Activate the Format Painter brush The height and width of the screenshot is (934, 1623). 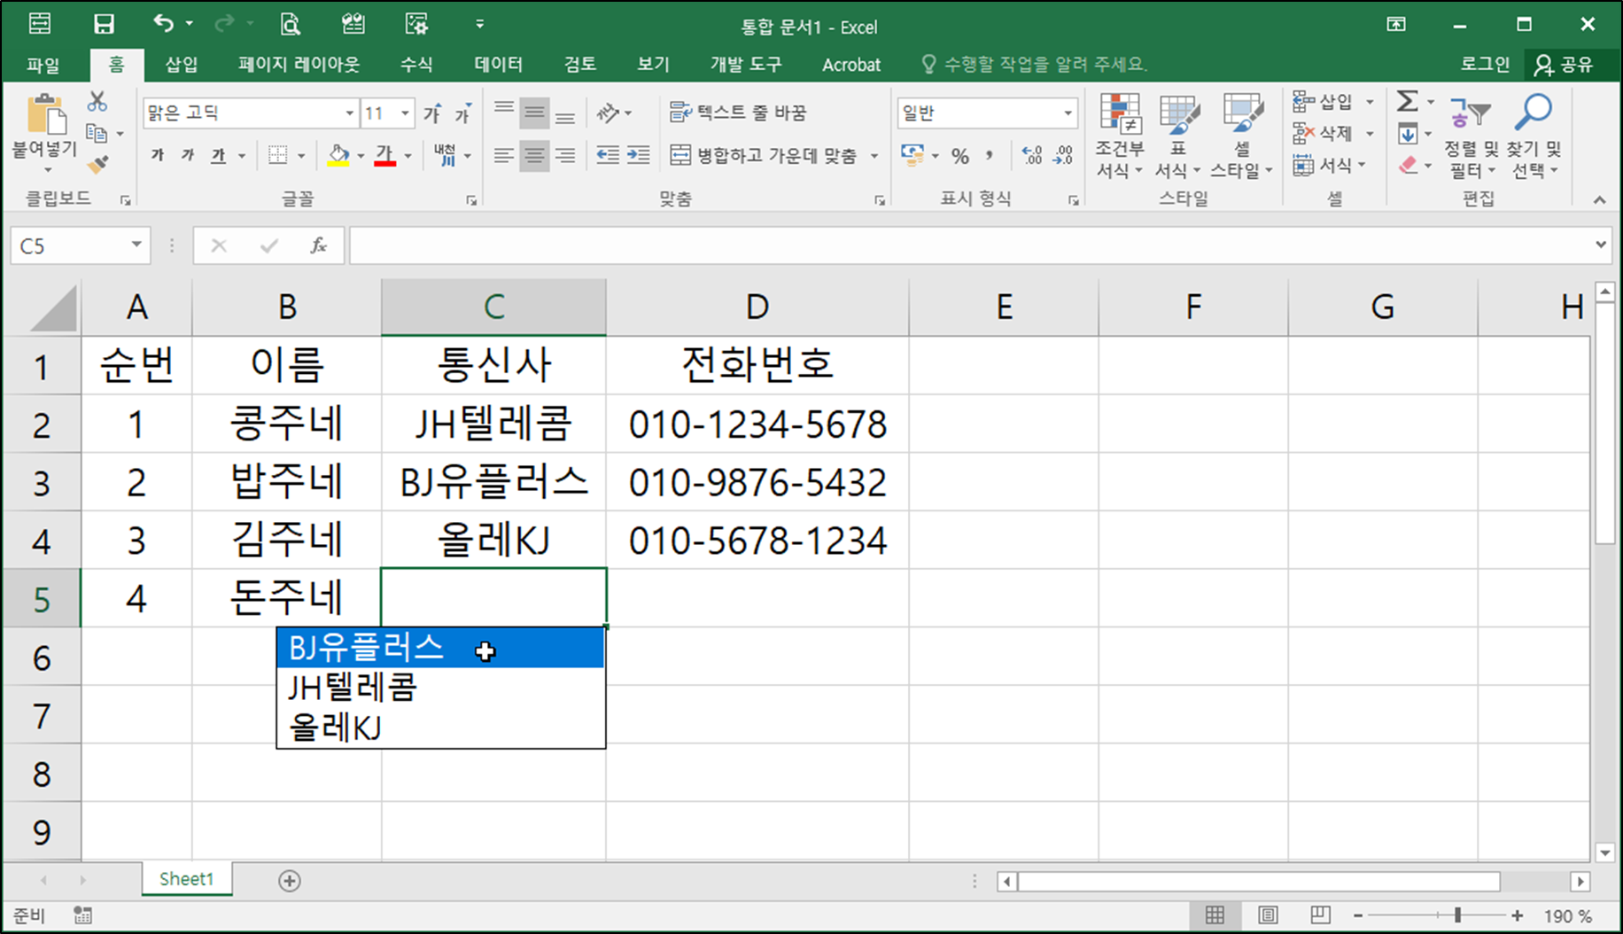click(97, 165)
